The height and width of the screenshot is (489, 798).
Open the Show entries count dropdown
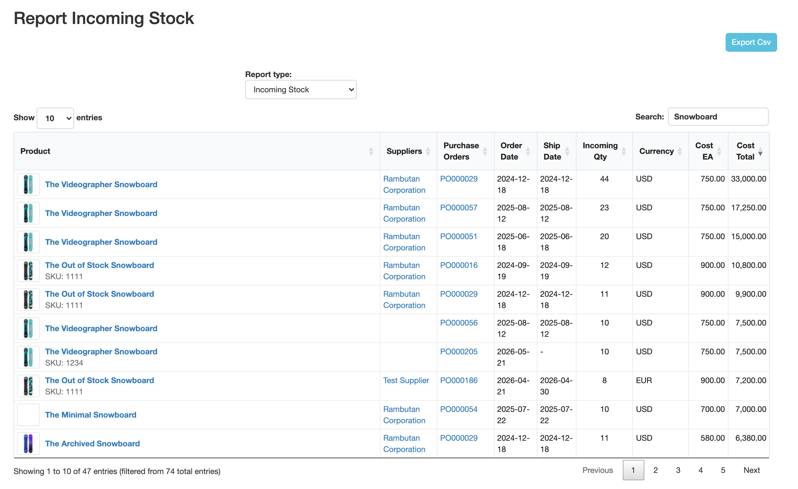(55, 118)
